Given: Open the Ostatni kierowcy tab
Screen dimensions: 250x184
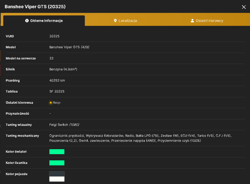Looking at the screenshot, I should [x=207, y=21].
